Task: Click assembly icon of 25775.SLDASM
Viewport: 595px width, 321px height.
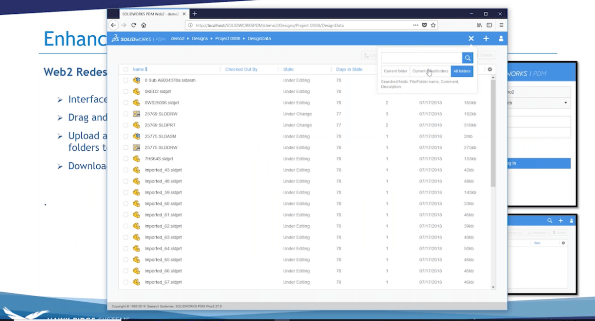Action: (x=136, y=136)
